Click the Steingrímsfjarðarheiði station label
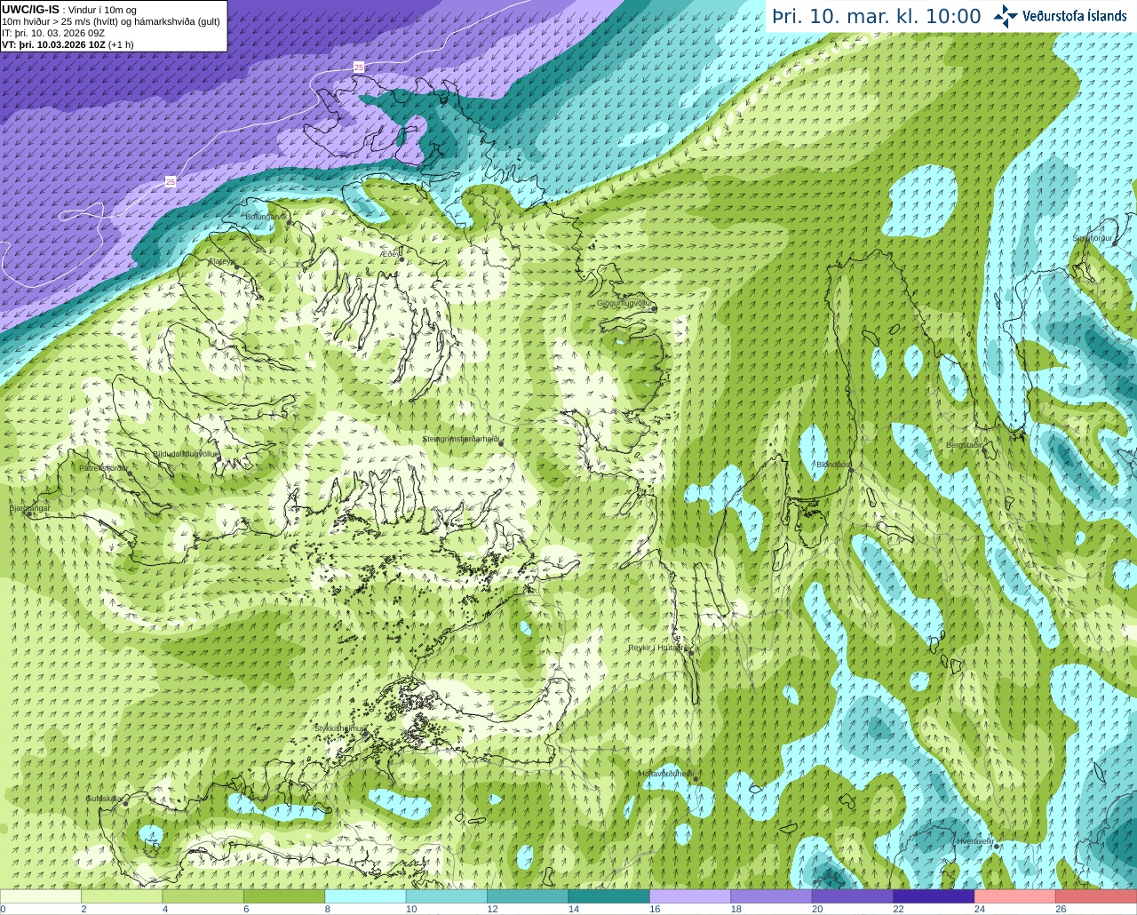Viewport: 1137px width, 915px height. coord(460,439)
